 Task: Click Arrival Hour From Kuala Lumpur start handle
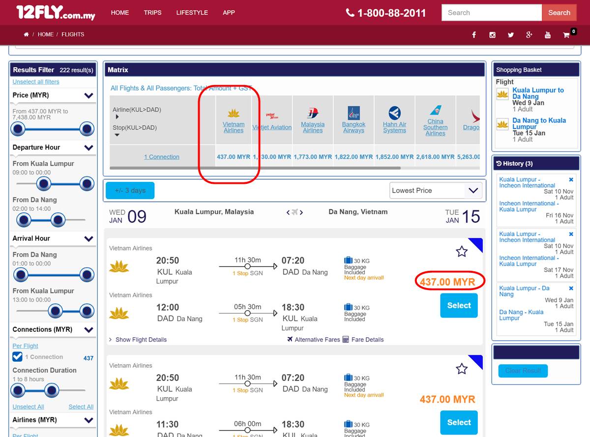tap(55, 311)
